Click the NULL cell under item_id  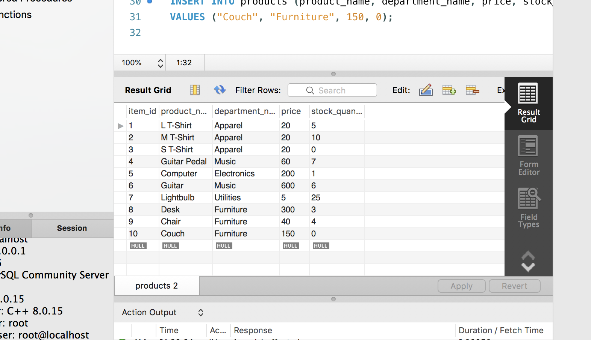(138, 246)
